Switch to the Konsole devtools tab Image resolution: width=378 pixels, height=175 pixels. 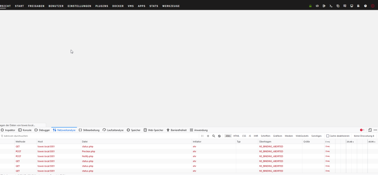tap(25, 130)
